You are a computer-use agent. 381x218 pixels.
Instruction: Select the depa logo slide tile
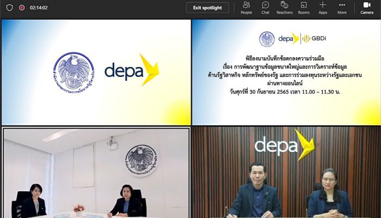(96, 72)
